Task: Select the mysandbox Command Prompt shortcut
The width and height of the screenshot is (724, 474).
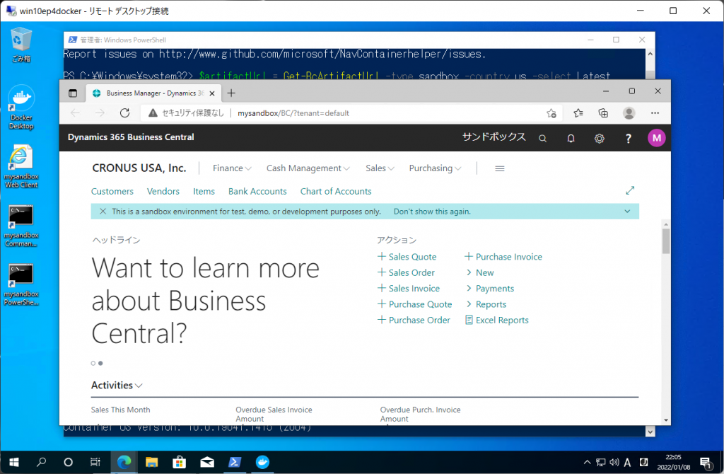Action: [x=21, y=226]
